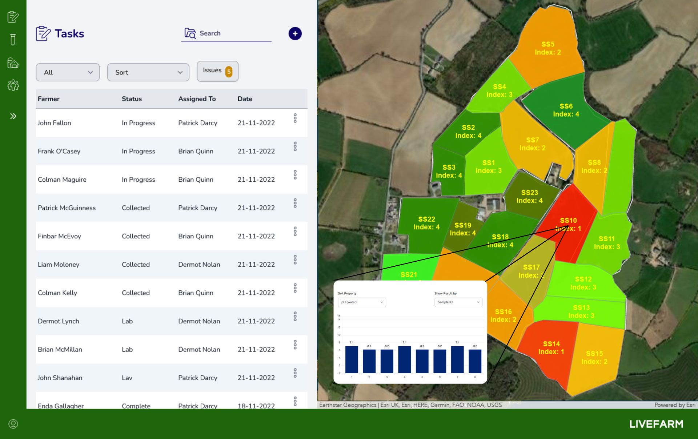The height and width of the screenshot is (439, 698).
Task: Expand the Soil Property pH (water) dropdown
Action: (x=362, y=302)
